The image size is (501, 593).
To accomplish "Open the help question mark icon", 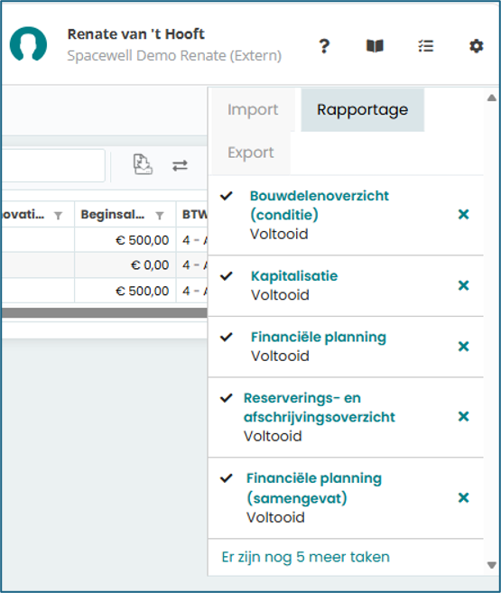I will [324, 46].
